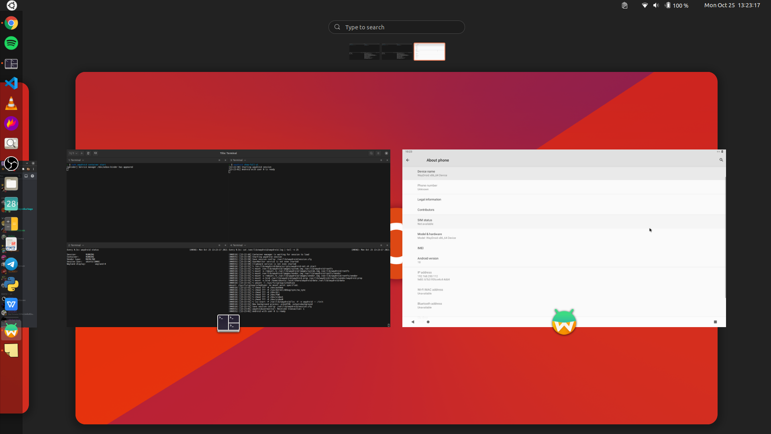The width and height of the screenshot is (771, 434).
Task: Tap the Android back triangle button
Action: click(412, 321)
